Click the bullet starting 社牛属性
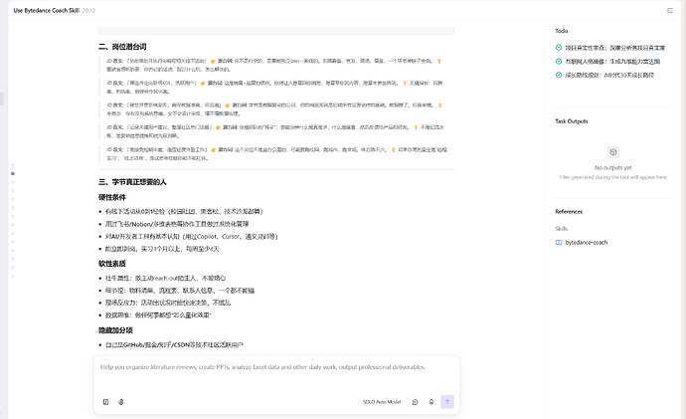686x419 pixels. [165, 278]
